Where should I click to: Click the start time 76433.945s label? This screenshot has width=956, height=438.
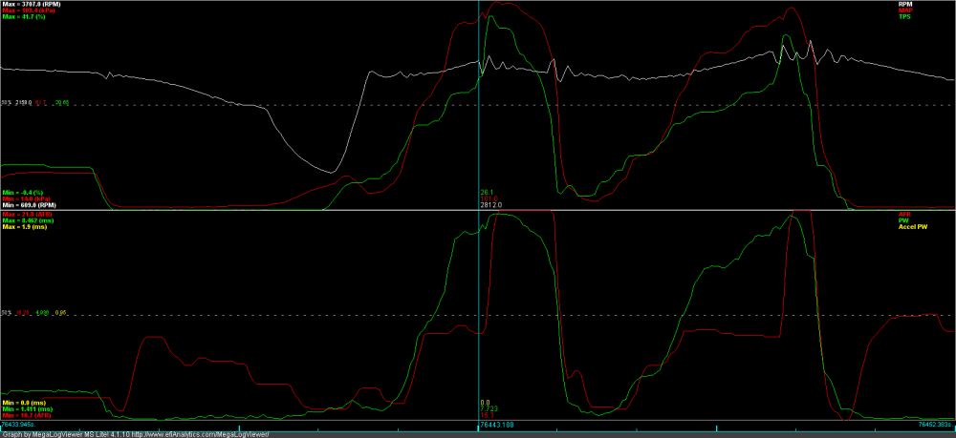[17, 424]
